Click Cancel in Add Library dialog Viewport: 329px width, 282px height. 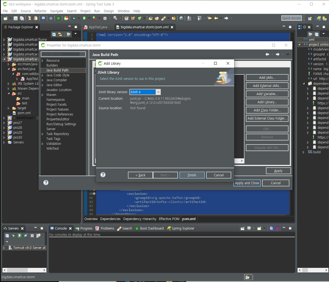pyautogui.click(x=219, y=175)
